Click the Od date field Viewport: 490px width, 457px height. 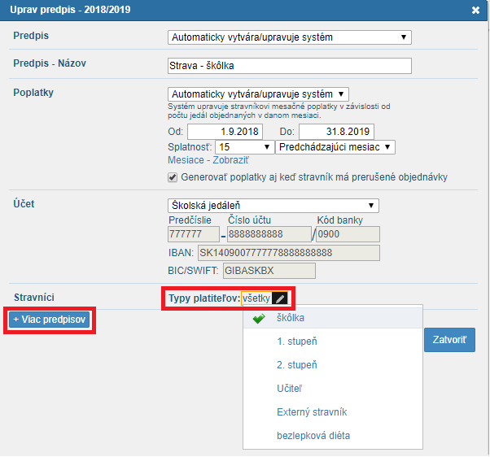coord(225,132)
